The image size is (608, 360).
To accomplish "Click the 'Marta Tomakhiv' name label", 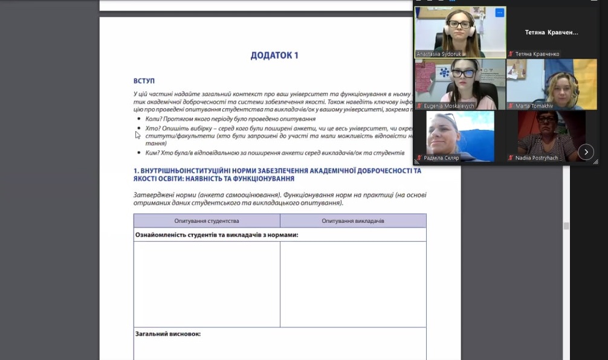I will click(x=534, y=106).
